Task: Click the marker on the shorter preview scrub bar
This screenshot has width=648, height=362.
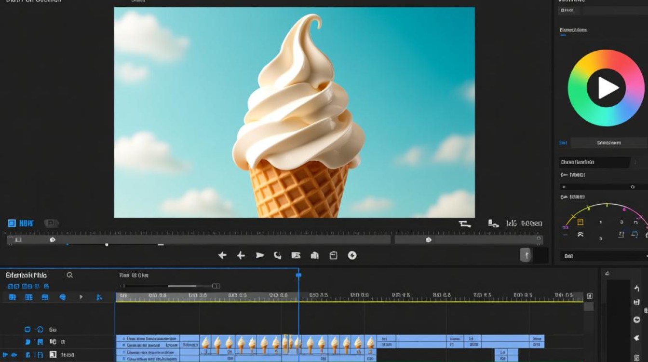Action: (x=428, y=239)
